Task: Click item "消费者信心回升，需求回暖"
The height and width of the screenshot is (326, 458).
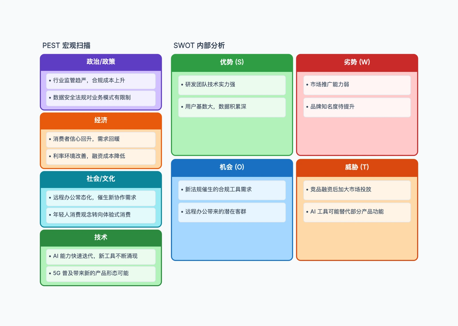Action: [101, 140]
